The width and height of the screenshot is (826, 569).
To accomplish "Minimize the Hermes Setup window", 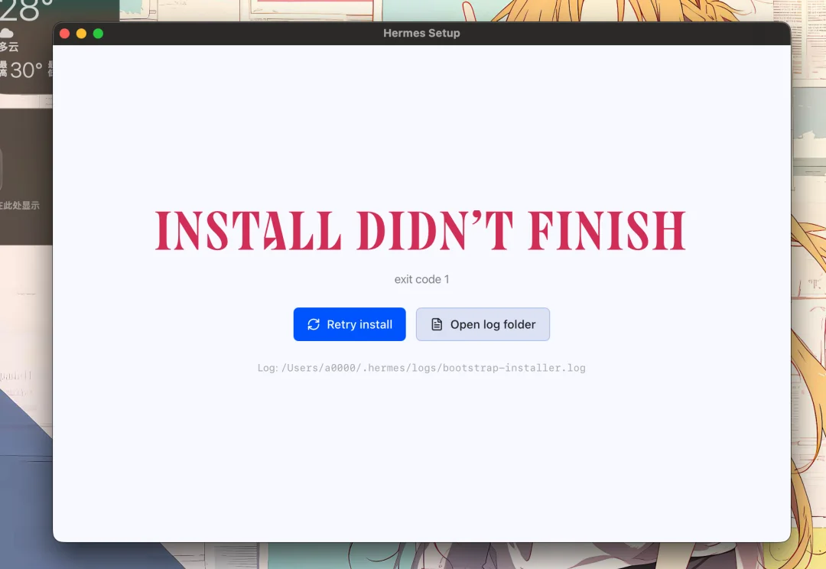I will [x=81, y=34].
